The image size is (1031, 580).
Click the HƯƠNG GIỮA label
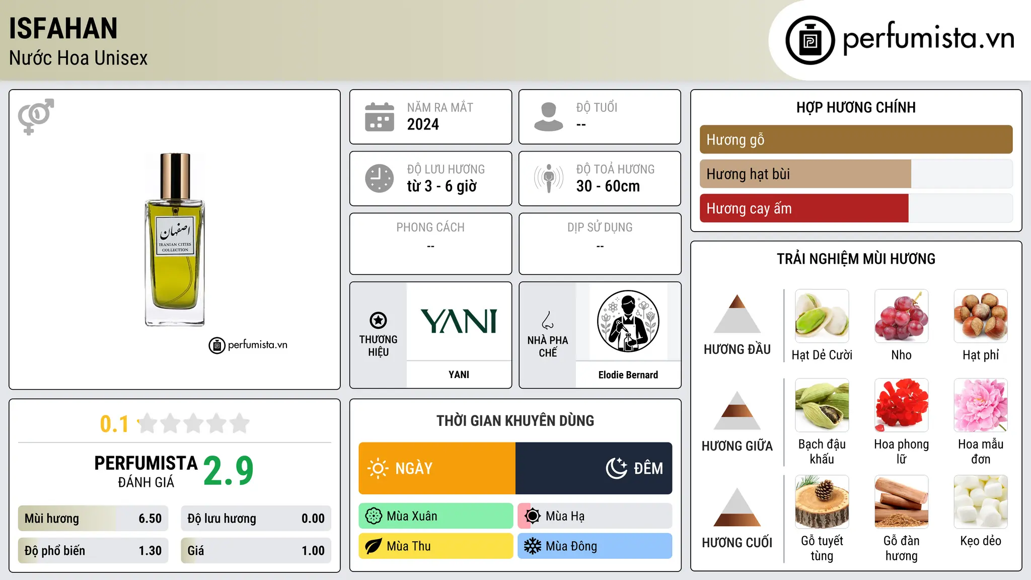pyautogui.click(x=737, y=446)
